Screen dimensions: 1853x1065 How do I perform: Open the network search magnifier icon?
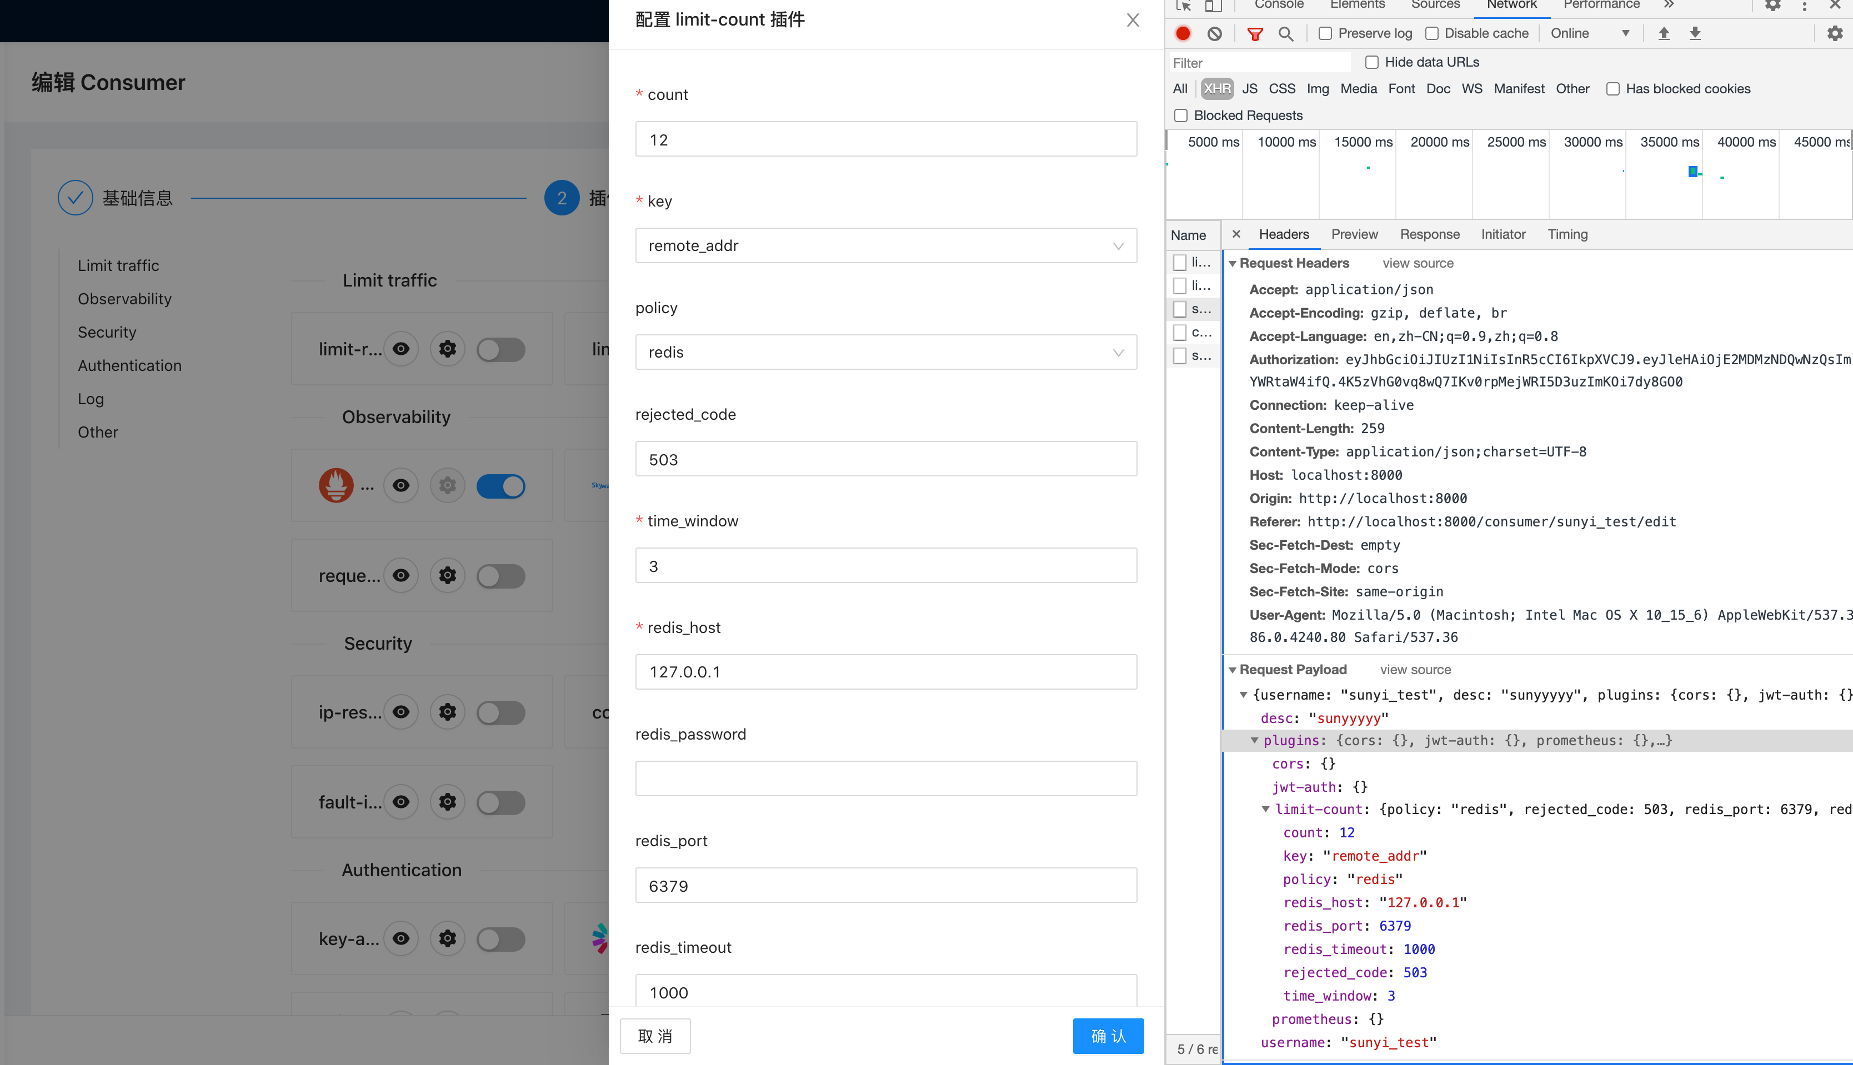(1285, 34)
